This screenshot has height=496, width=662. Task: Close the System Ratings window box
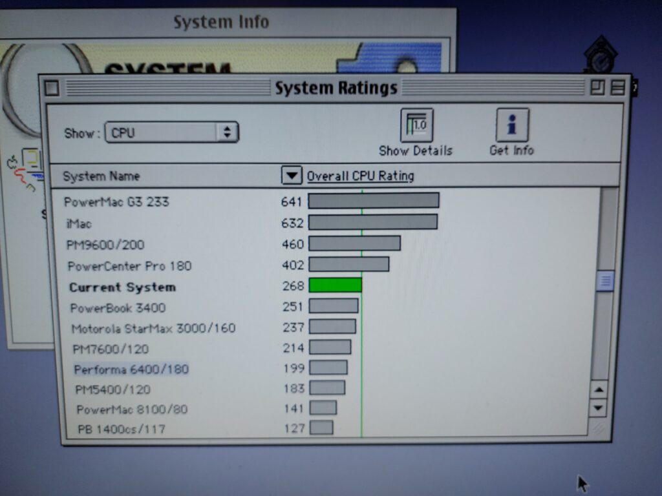(x=52, y=88)
